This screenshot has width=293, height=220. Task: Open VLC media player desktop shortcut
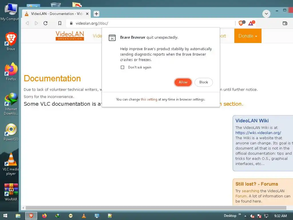(x=11, y=164)
